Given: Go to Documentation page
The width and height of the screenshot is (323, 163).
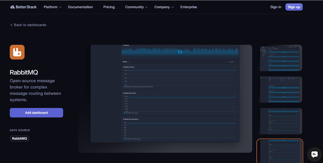Looking at the screenshot, I should click(x=80, y=7).
